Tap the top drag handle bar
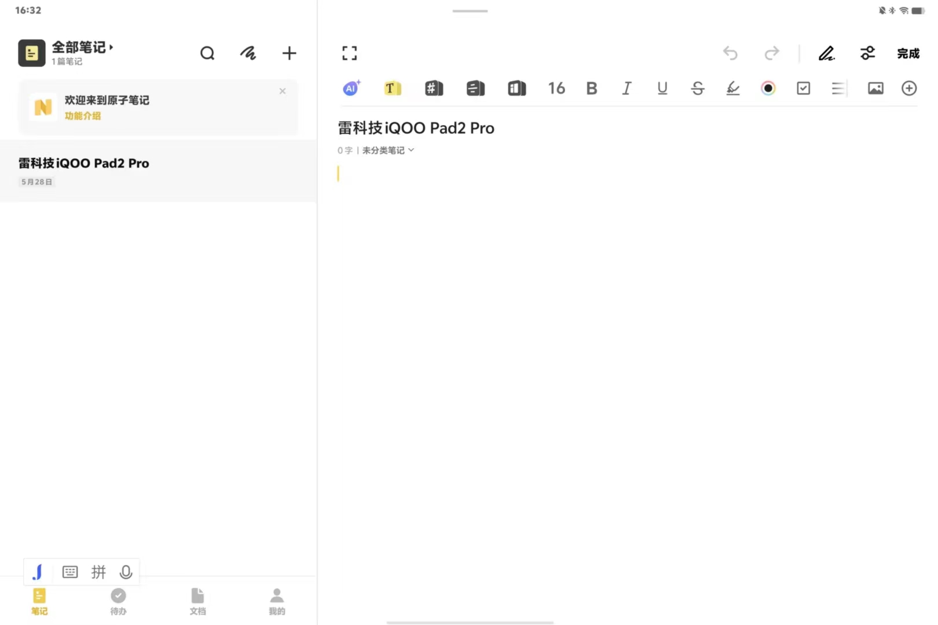 (x=470, y=11)
